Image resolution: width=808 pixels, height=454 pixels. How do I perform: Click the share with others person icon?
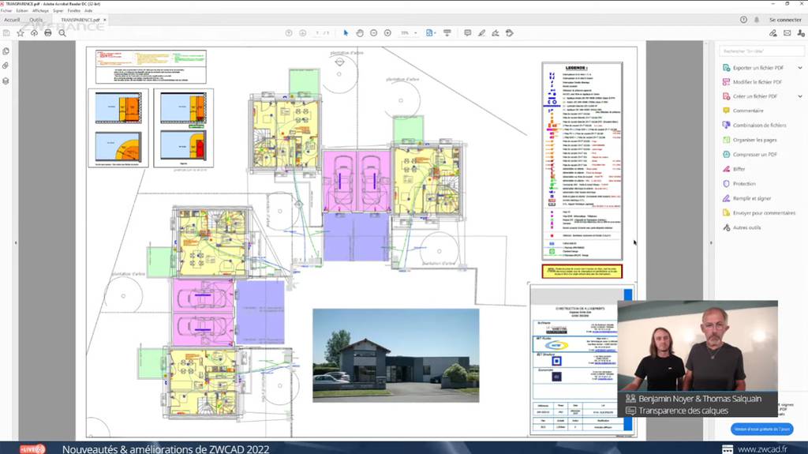point(801,33)
